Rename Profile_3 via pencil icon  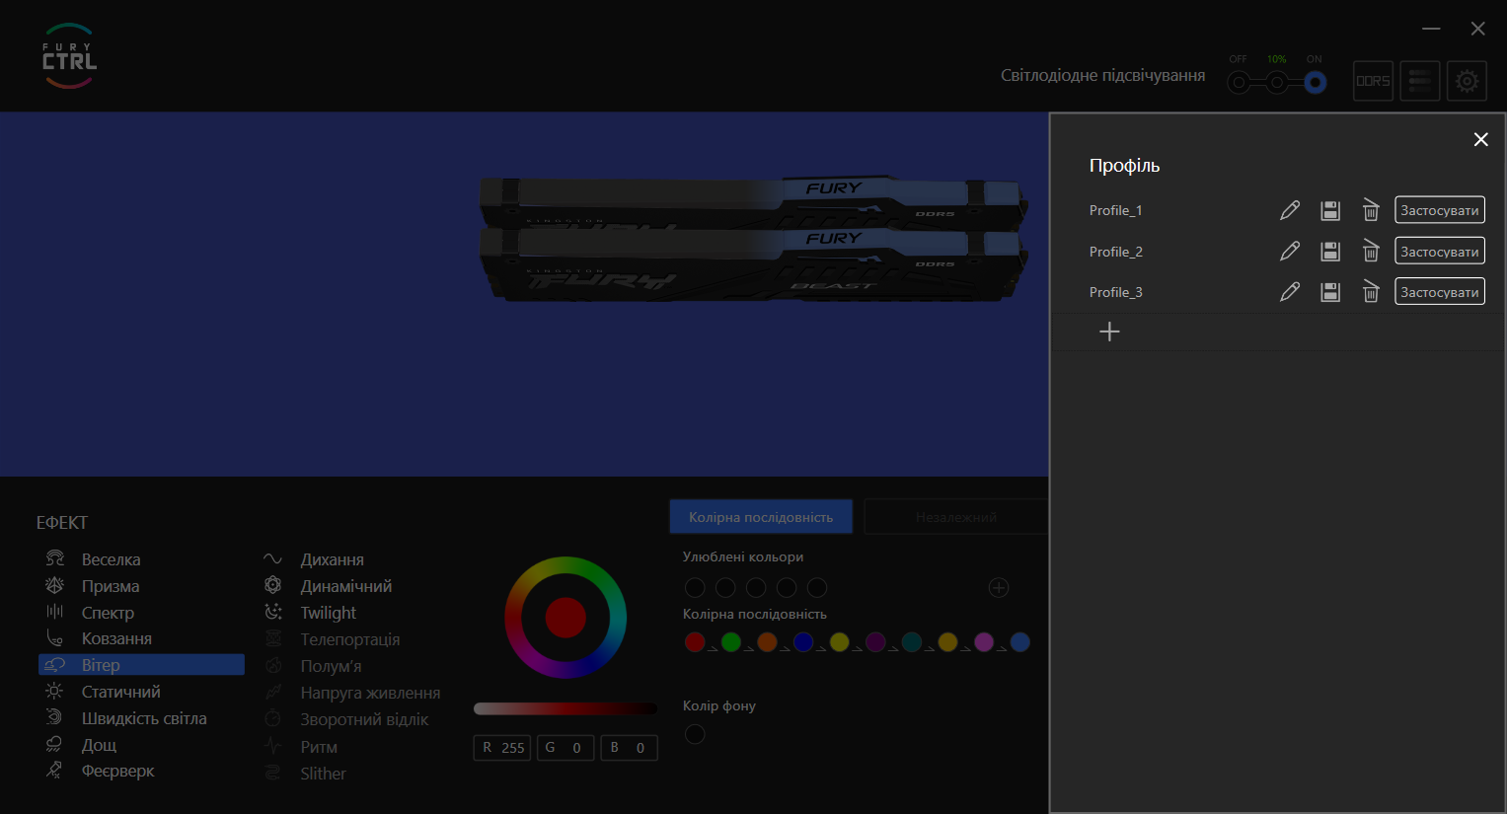click(1290, 292)
